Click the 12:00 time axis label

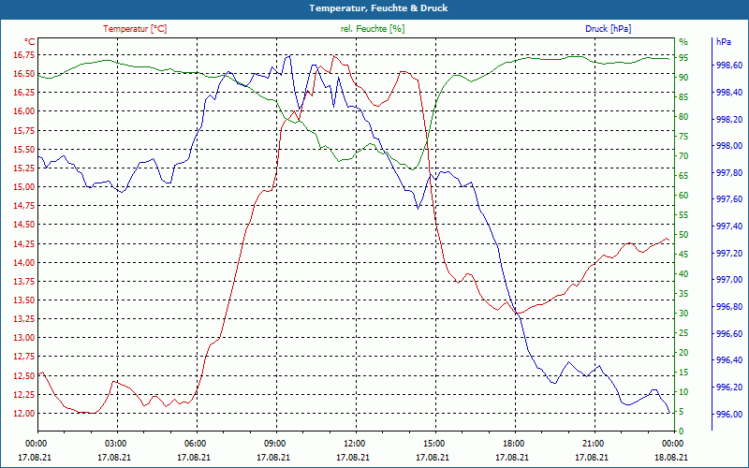click(x=356, y=444)
